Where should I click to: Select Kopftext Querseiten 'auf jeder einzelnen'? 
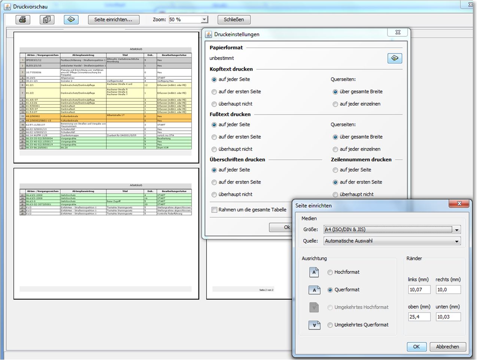click(x=335, y=104)
